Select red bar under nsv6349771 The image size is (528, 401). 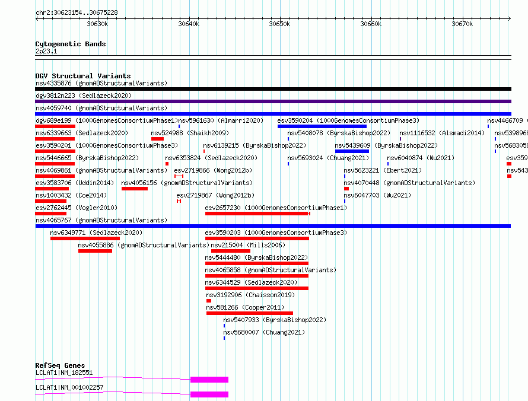[85, 238]
